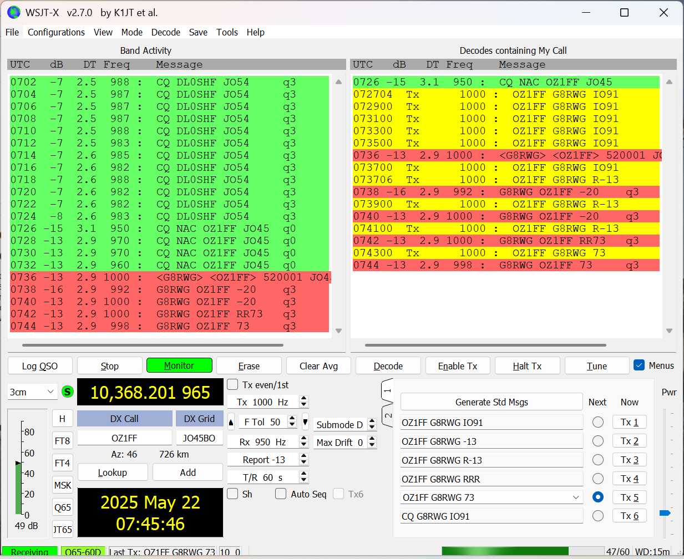Image resolution: width=684 pixels, height=559 pixels.
Task: Select Next radio for OZ1FF G8RWG -13
Action: (x=597, y=441)
